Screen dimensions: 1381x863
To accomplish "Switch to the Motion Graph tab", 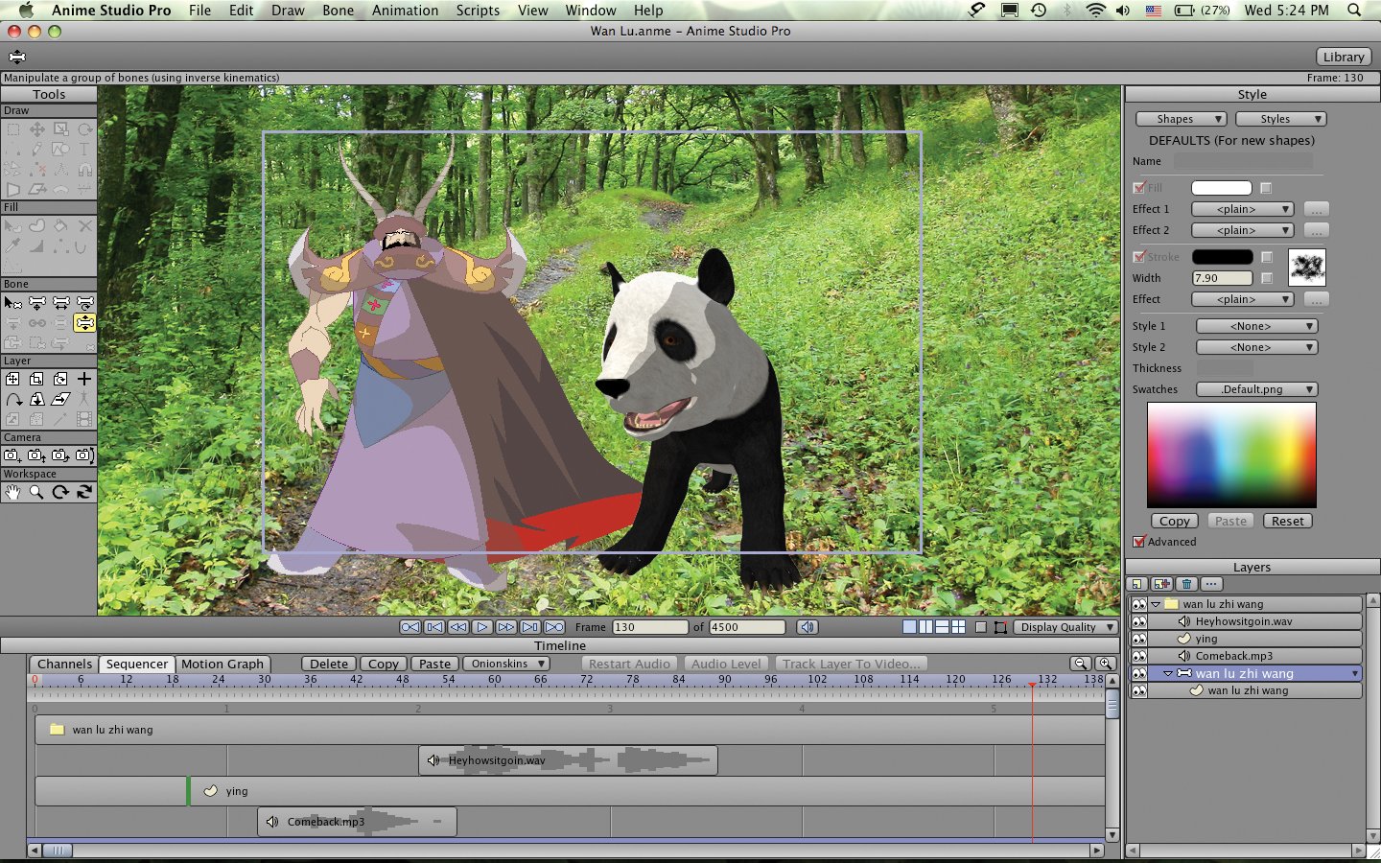I will [222, 664].
